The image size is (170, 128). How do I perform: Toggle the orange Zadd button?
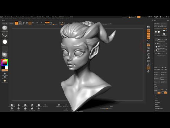point(47,22)
